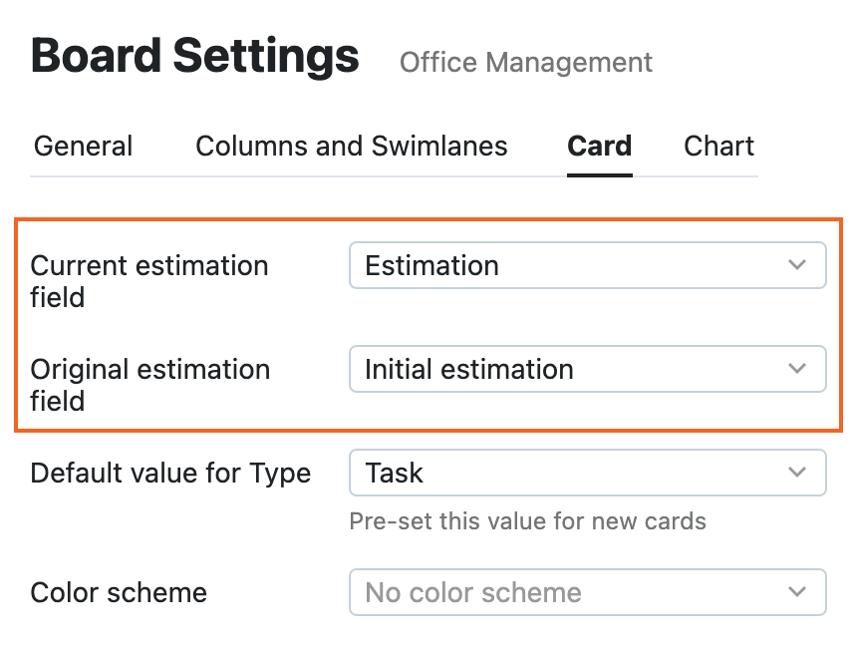
Task: Click chevron beside Initial estimation
Action: (x=796, y=370)
